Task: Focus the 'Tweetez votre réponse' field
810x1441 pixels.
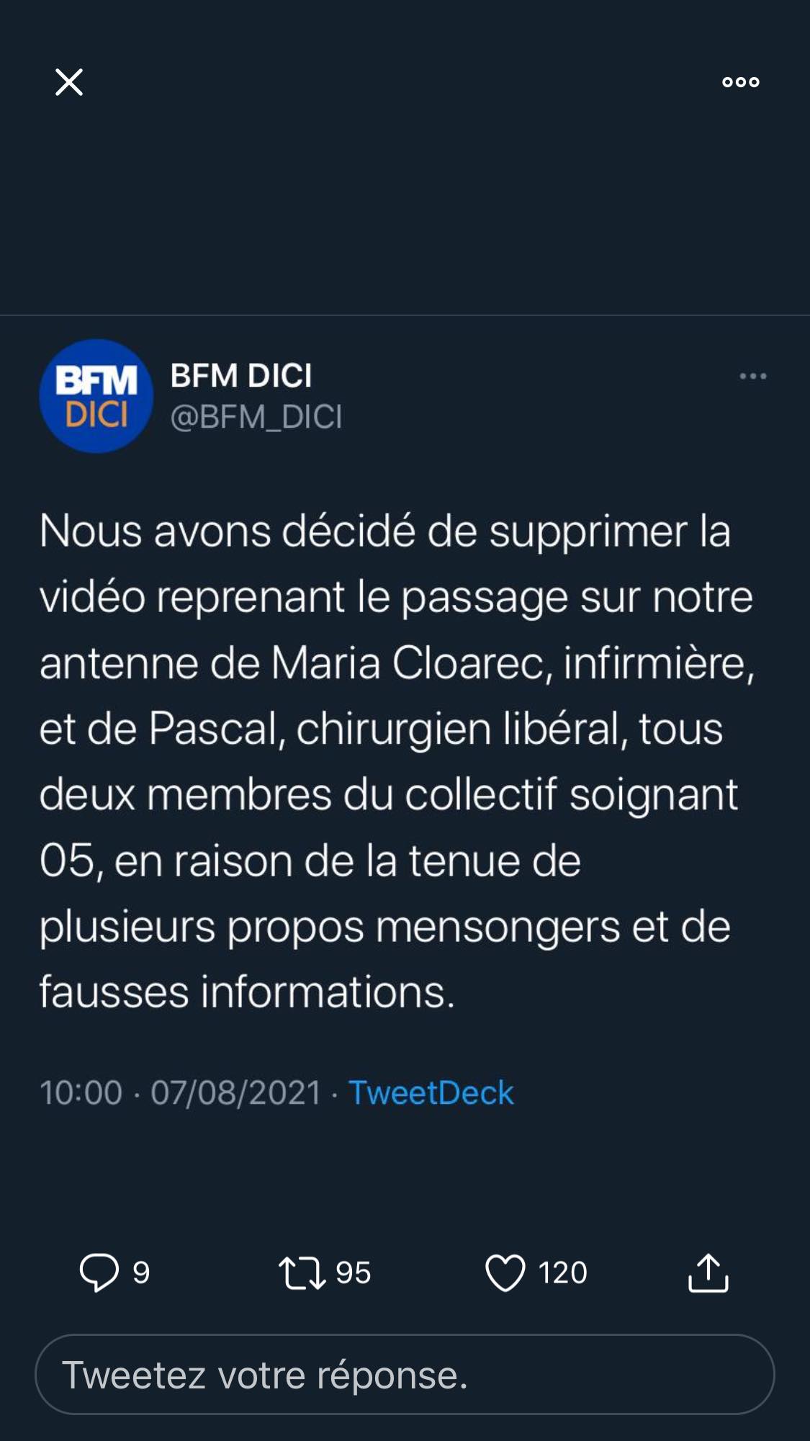Action: (405, 1375)
